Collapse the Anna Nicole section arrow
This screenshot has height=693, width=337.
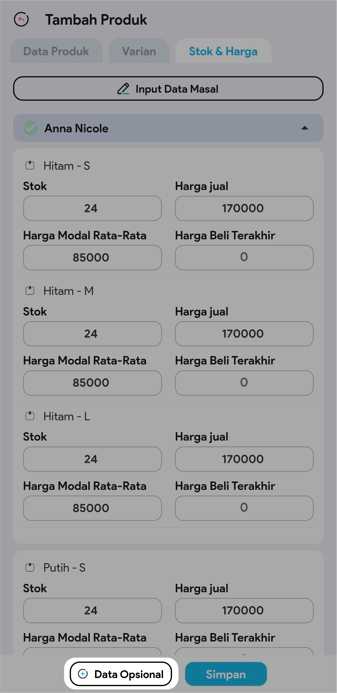coord(305,128)
